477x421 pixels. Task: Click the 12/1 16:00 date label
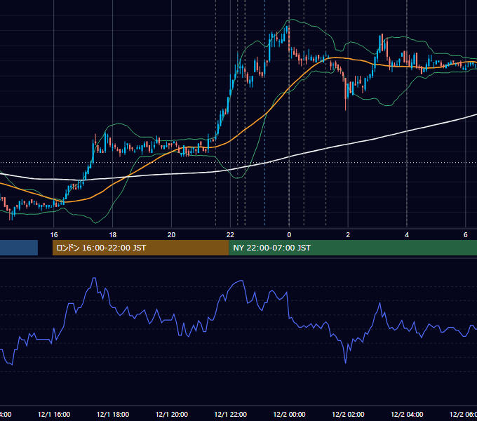pyautogui.click(x=54, y=414)
